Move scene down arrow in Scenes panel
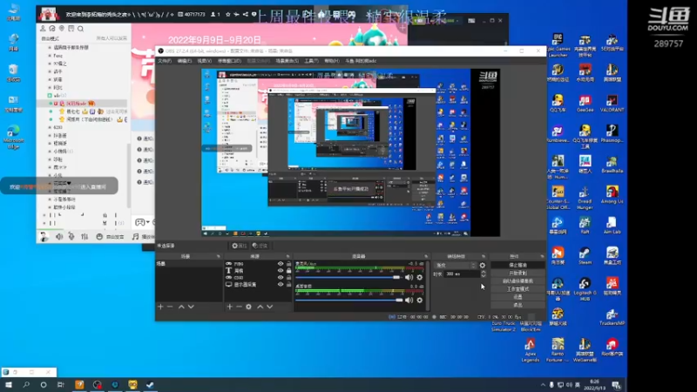697x392 pixels. [191, 307]
